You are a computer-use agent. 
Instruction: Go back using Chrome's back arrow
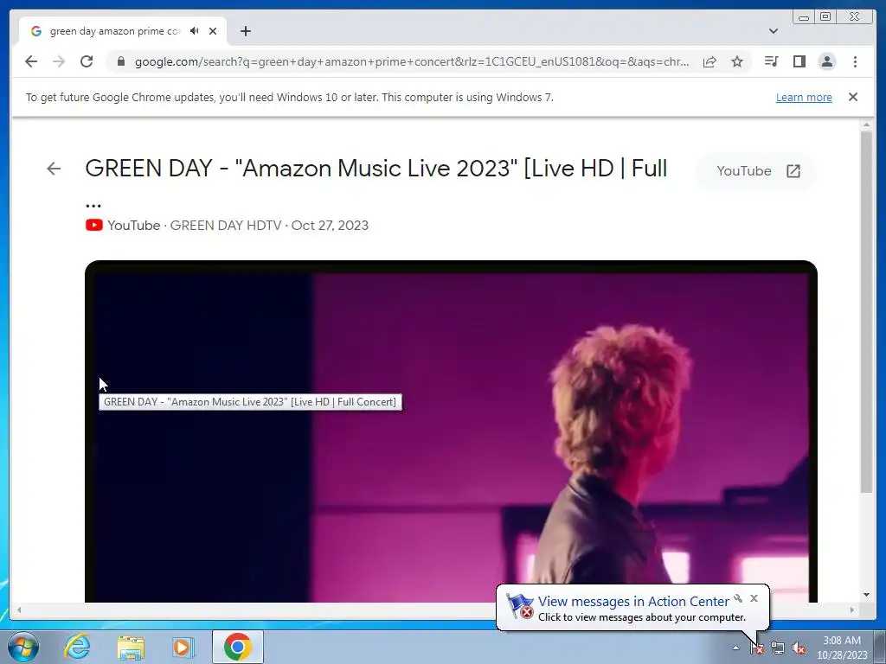pyautogui.click(x=31, y=61)
